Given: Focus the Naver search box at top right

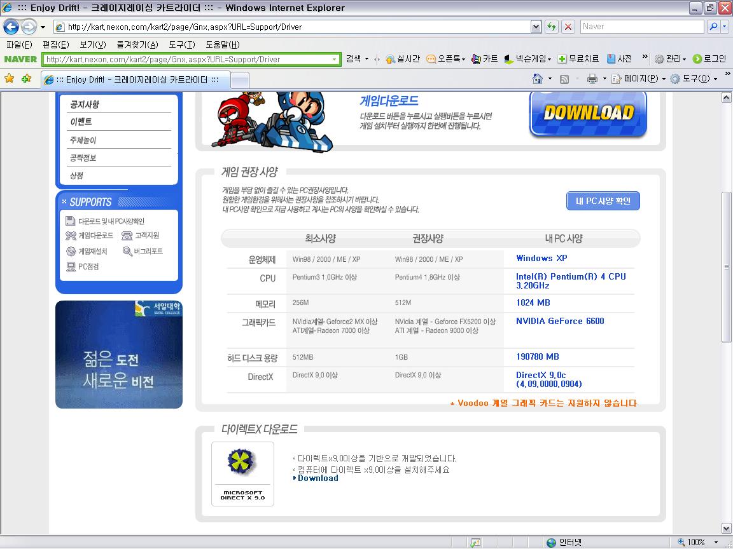Looking at the screenshot, I should click(642, 27).
